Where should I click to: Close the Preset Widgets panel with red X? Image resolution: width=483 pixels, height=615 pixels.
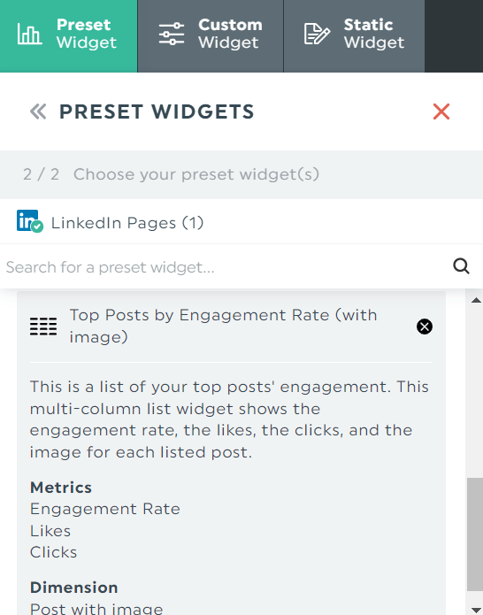pos(441,111)
